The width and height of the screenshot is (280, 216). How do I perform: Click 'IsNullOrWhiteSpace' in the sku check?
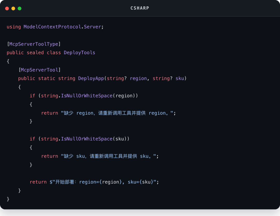pos(87,139)
